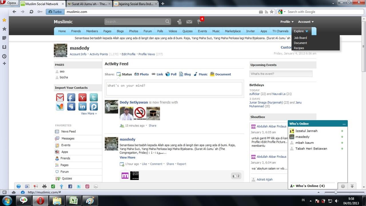366x206 pixels.
Task: Open Opera Downloads panel in sidebar
Action: tap(4, 47)
